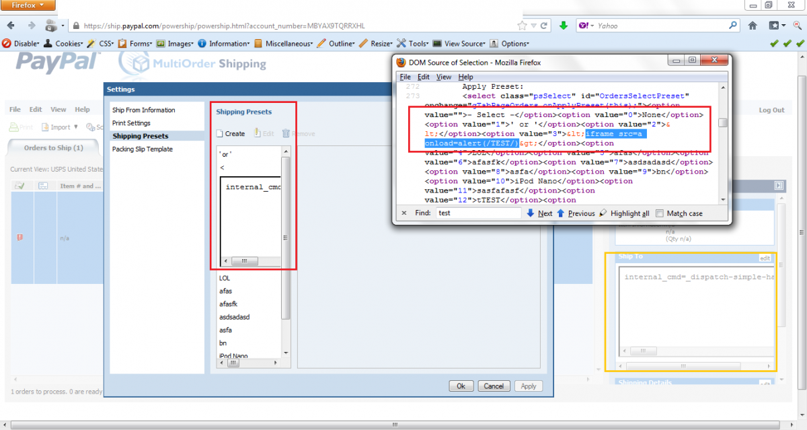Click the Cancel button in Settings

tap(494, 386)
